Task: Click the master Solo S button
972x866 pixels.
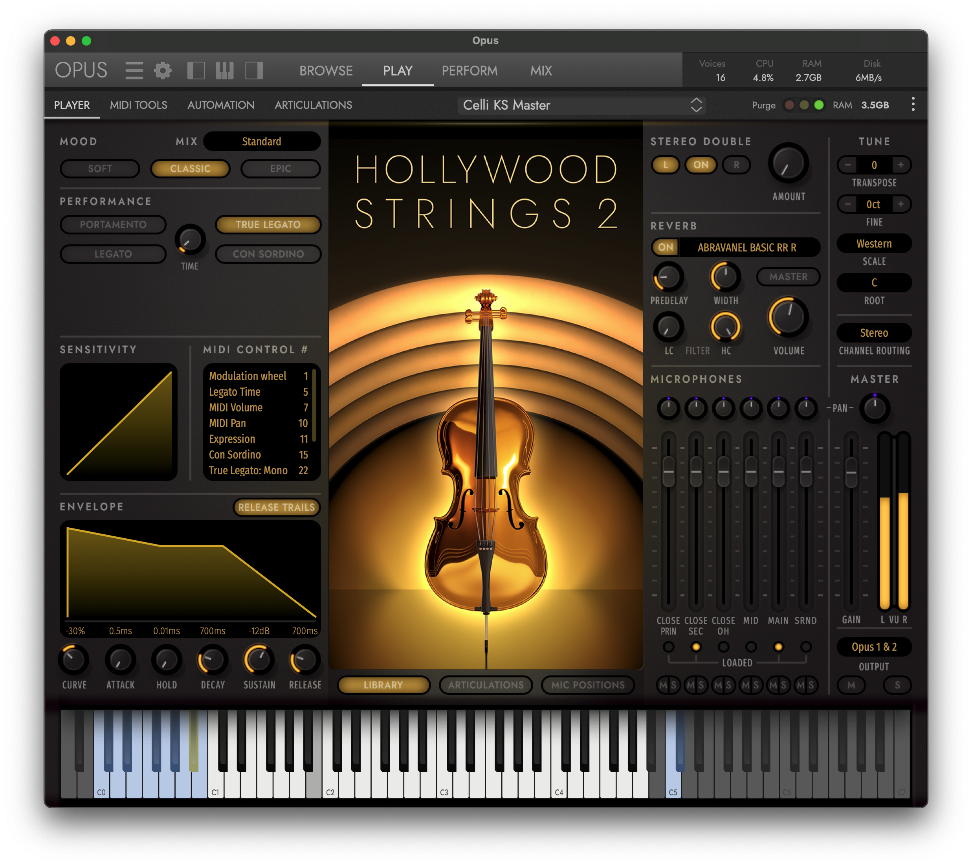Action: (897, 685)
